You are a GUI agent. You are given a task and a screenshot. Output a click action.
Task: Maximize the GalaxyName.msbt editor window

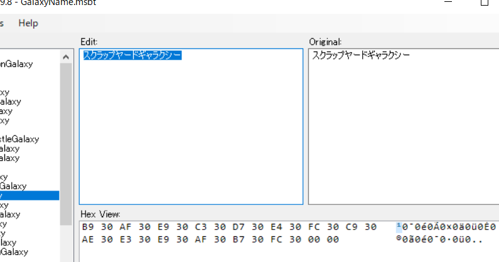point(484,3)
